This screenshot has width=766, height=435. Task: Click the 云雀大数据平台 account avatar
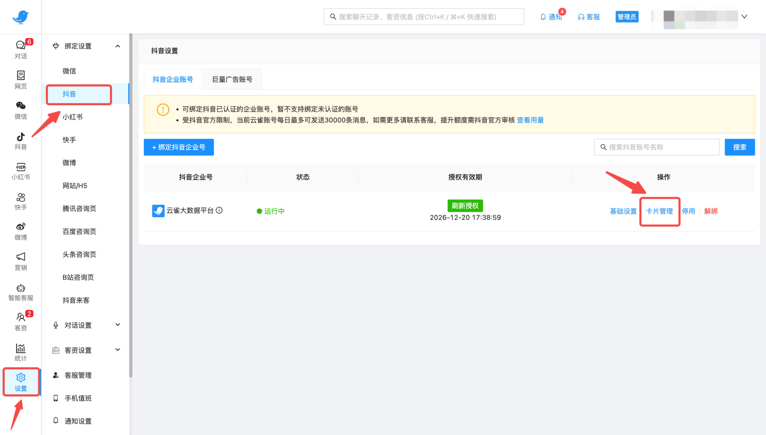click(x=158, y=211)
